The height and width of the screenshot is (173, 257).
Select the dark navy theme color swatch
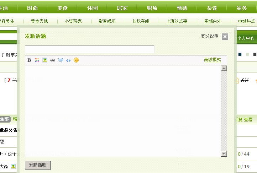[240, 54]
